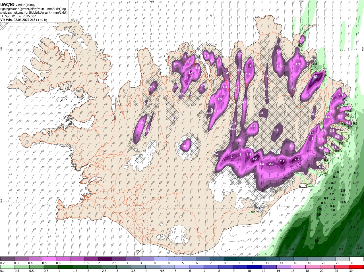
Task: Click the '12' label in upper legend row
Action: click(268, 263)
